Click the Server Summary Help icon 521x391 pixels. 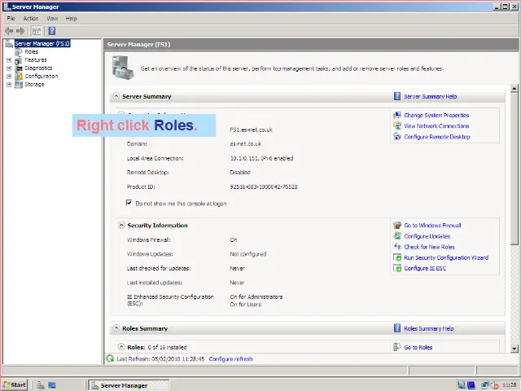click(x=397, y=96)
